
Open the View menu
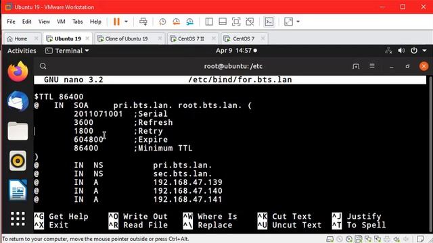click(44, 22)
